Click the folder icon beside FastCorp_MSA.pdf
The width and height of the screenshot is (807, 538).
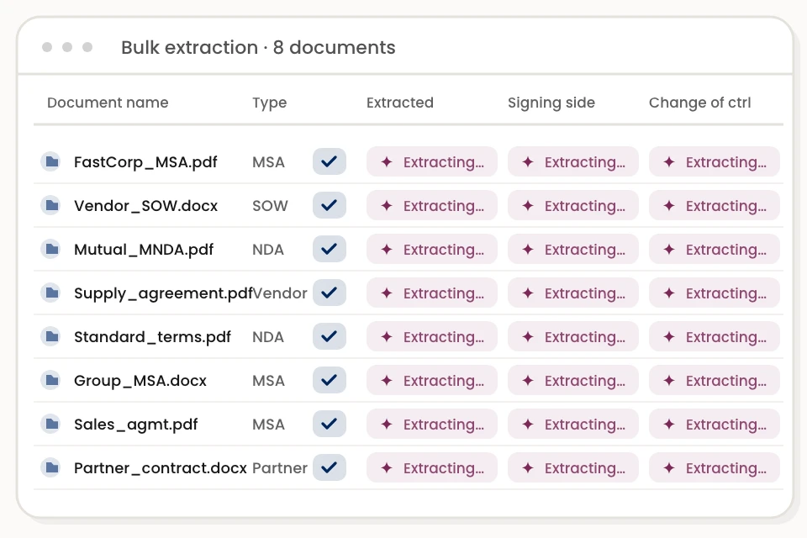click(x=51, y=161)
